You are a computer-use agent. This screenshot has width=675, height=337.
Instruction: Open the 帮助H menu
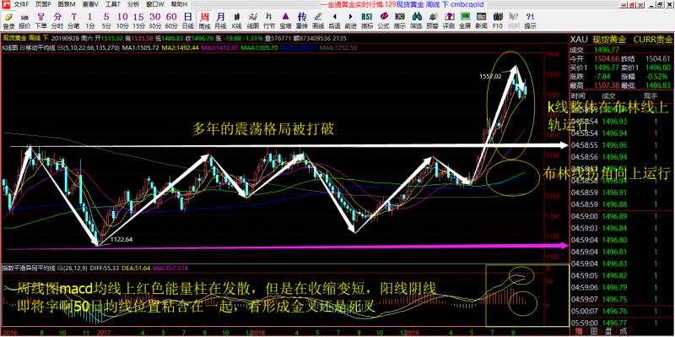tap(179, 4)
